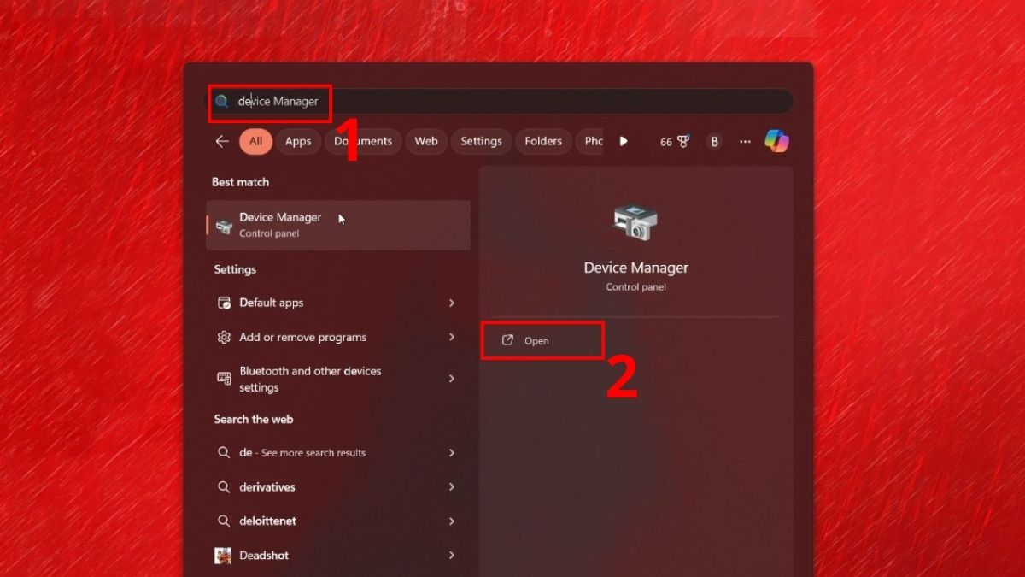Go back using the left arrow
Screen dimensions: 1025x577
pyautogui.click(x=222, y=141)
